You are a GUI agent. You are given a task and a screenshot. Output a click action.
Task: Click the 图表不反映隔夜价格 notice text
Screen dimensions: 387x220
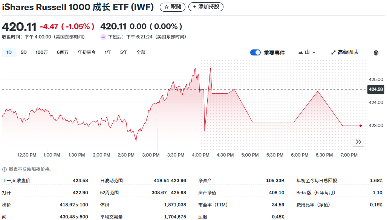pos(31,169)
